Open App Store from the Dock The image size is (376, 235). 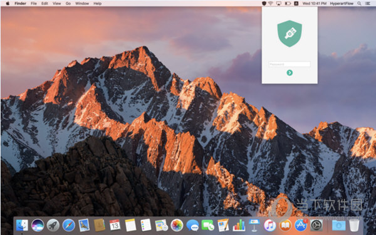click(301, 225)
